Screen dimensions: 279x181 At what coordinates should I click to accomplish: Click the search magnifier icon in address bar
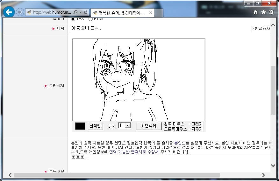pos(75,12)
